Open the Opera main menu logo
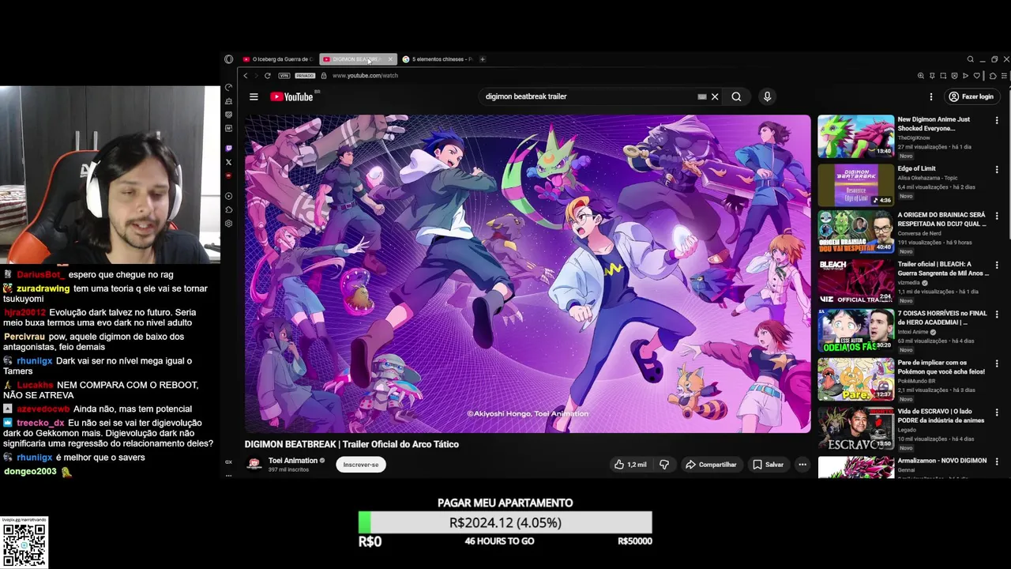 coord(228,59)
